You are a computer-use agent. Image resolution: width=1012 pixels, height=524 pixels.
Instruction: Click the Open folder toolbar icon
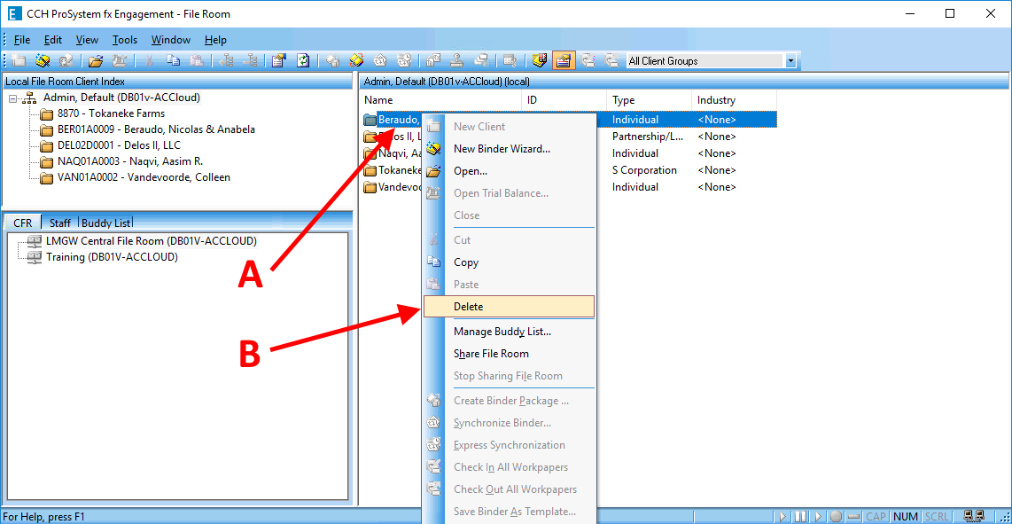[x=96, y=61]
